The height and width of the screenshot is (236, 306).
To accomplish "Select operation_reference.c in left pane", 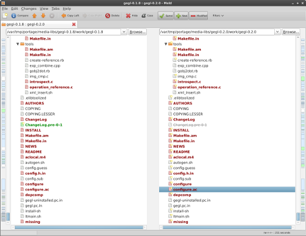I will point(51,87).
